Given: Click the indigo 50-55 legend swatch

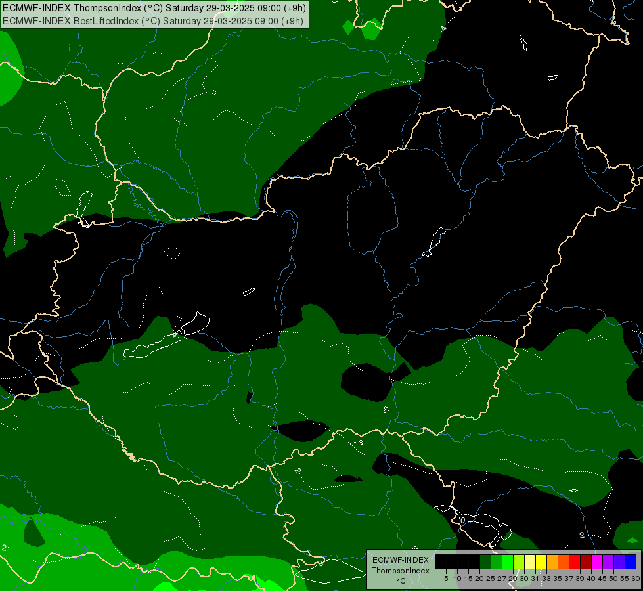Looking at the screenshot, I should pos(619,561).
